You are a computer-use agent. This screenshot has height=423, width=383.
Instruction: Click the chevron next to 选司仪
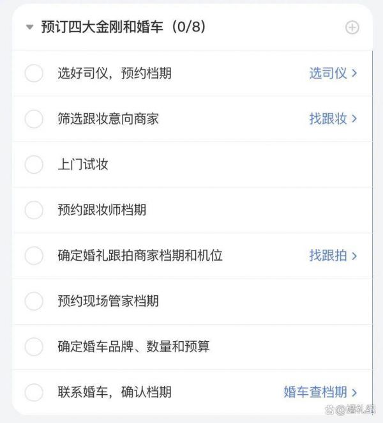(354, 73)
